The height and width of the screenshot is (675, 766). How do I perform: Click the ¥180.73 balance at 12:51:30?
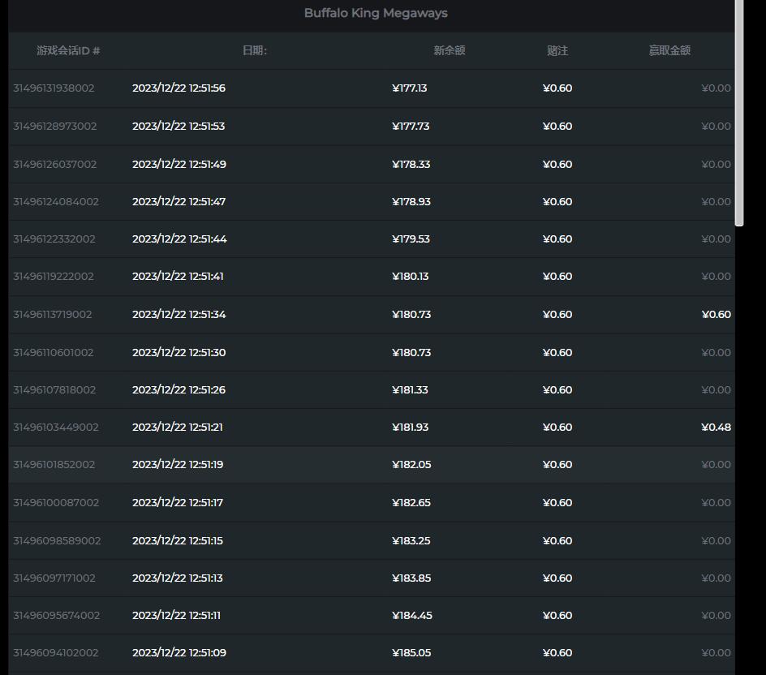pyautogui.click(x=411, y=353)
